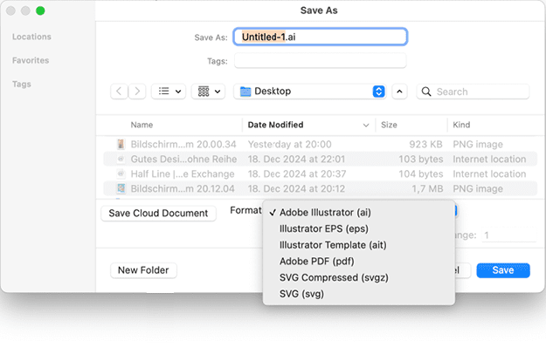This screenshot has width=546, height=347.
Task: Go forward with the right arrow button
Action: 137,92
